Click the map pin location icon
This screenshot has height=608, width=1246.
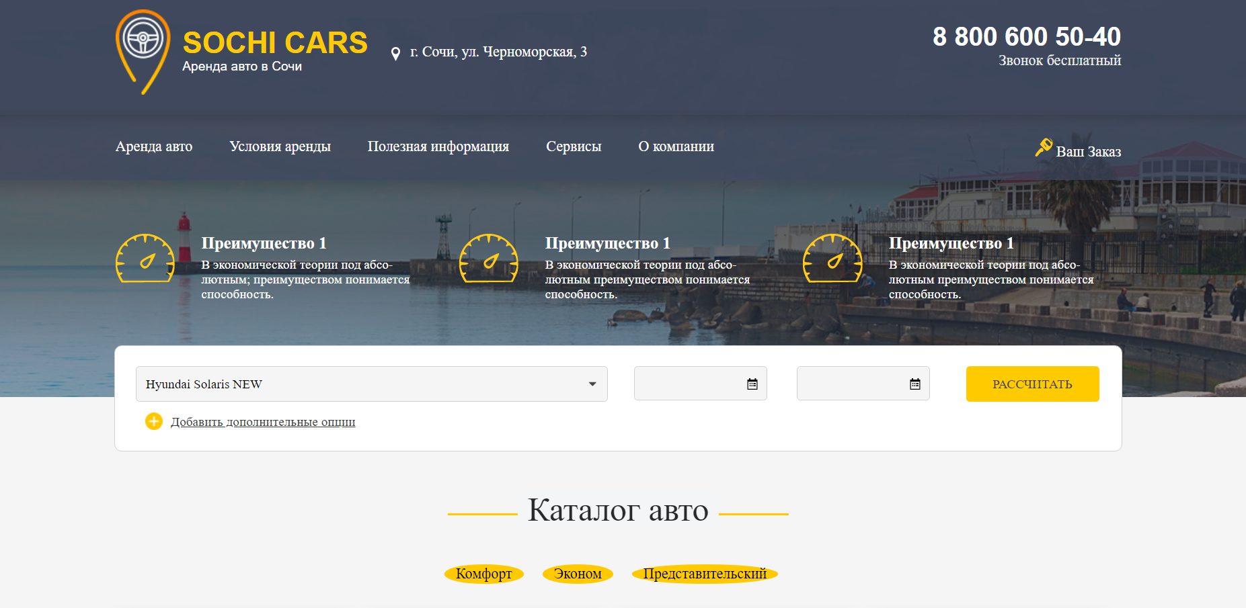(x=395, y=54)
